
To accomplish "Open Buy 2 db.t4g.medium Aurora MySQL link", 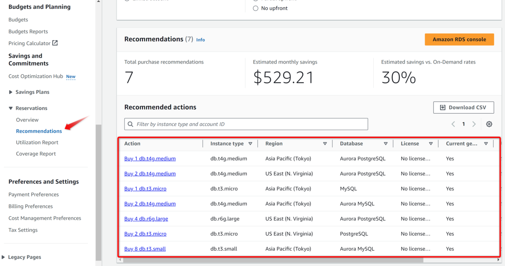I will pos(150,204).
